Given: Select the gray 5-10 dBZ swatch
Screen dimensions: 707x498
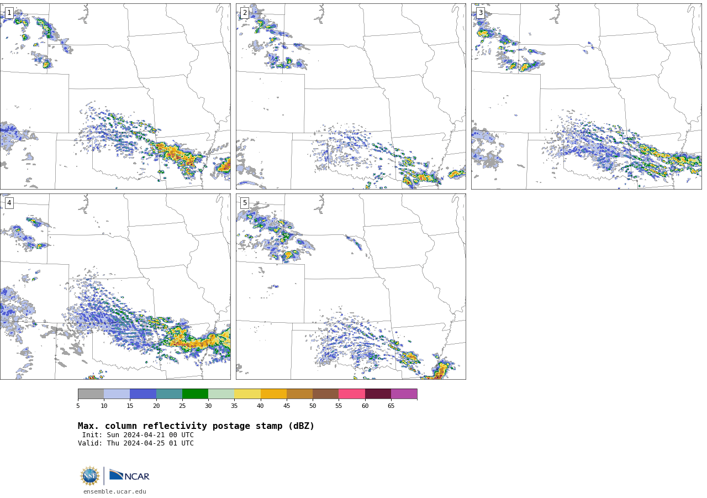Looking at the screenshot, I should click(91, 394).
